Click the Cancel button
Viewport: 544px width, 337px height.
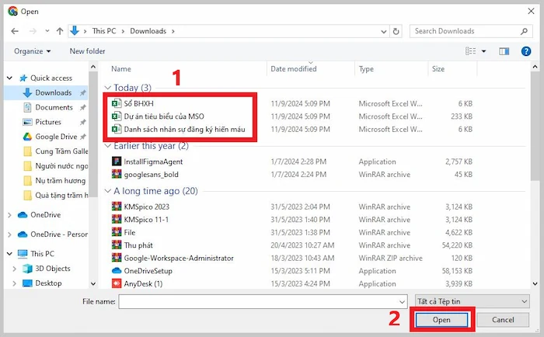click(x=503, y=320)
